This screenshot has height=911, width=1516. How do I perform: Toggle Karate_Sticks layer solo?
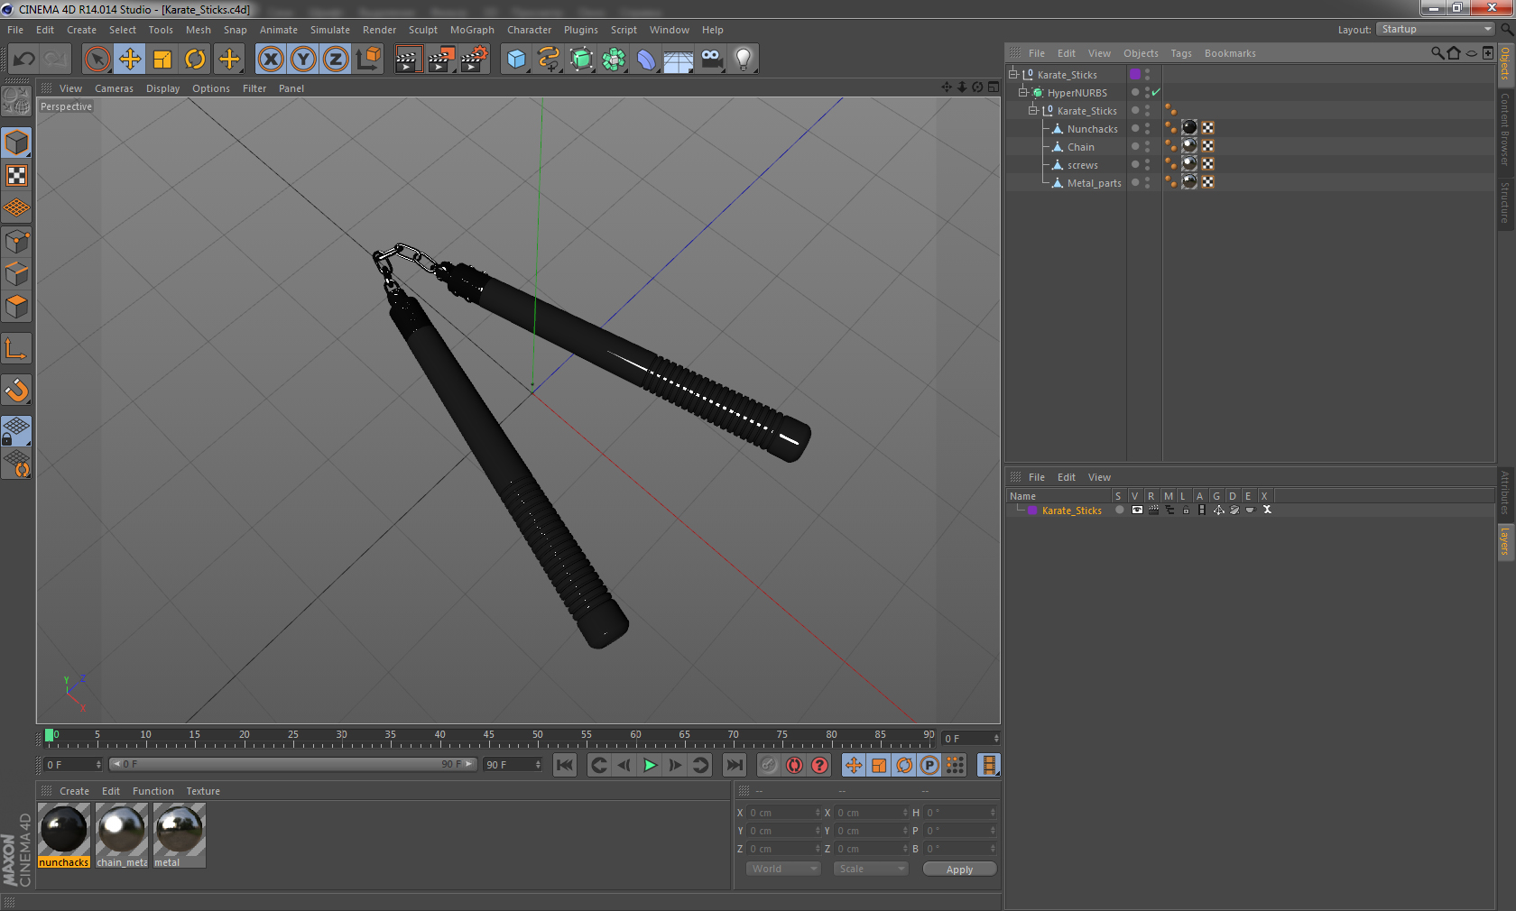[1120, 510]
